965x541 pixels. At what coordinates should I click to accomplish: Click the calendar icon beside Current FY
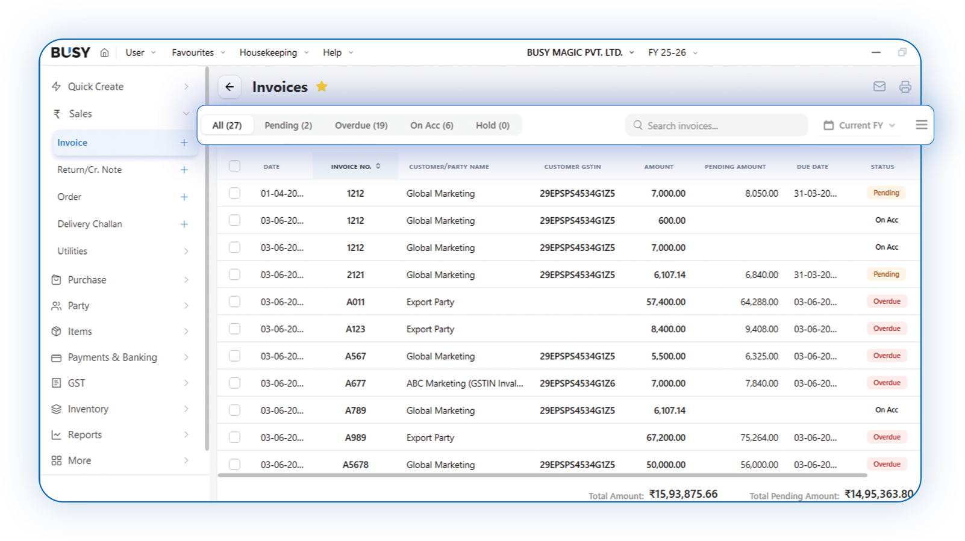(x=829, y=125)
